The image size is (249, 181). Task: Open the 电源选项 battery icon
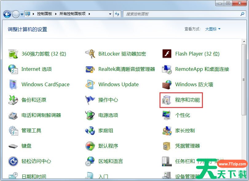90,115
